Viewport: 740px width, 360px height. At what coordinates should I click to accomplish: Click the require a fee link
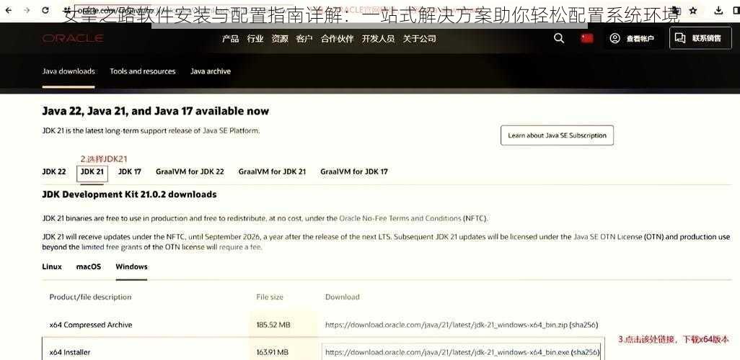pyautogui.click(x=239, y=247)
